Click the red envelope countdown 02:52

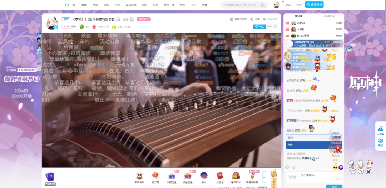coord(338,148)
